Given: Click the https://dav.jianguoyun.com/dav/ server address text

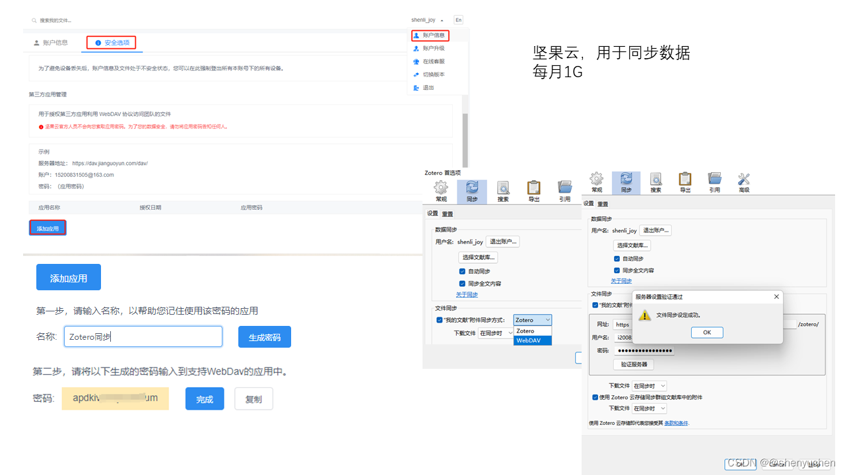Looking at the screenshot, I should (110, 163).
